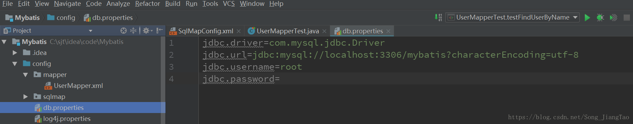The width and height of the screenshot is (633, 124).
Task: Click jdbc.username=root line
Action: pos(252,67)
